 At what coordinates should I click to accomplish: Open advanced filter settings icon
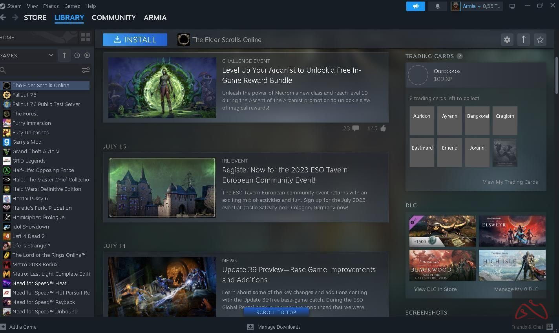85,70
